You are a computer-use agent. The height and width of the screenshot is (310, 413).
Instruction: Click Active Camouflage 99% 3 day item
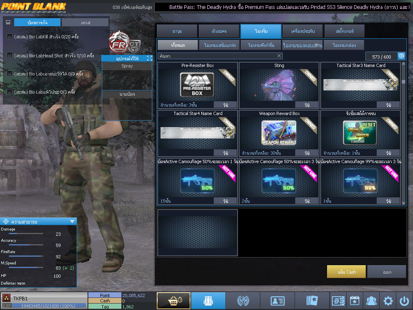pyautogui.click(x=360, y=181)
